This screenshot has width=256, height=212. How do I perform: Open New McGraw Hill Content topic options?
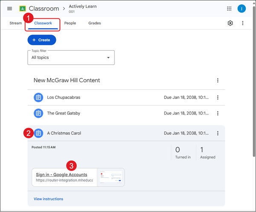coord(218,80)
